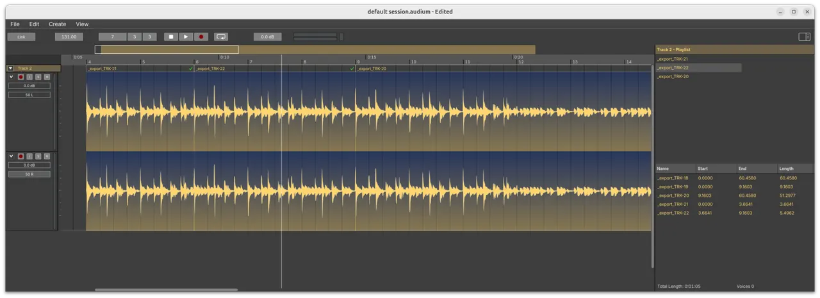Mute the upper 50 L channel
820x298 pixels.
[x=47, y=77]
